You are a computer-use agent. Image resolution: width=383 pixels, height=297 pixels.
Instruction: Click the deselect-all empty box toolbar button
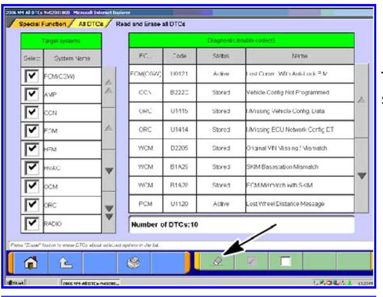285,263
